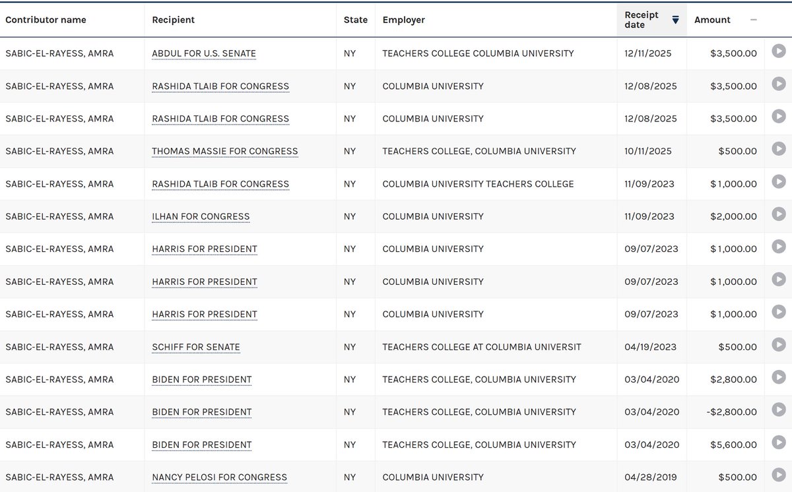The height and width of the screenshot is (492, 792).
Task: Click the Employer column header
Action: pos(404,20)
